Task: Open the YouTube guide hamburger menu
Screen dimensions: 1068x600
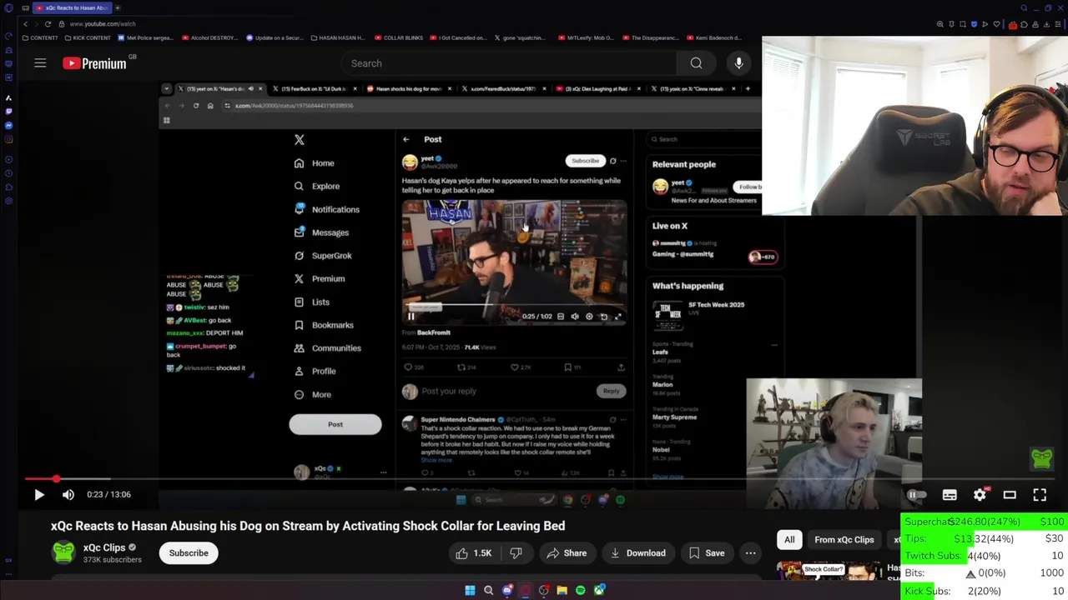Action: click(40, 63)
